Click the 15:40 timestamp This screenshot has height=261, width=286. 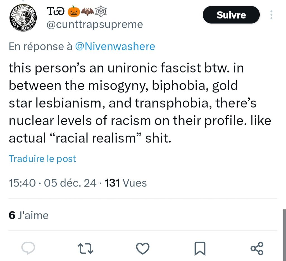tap(22, 183)
